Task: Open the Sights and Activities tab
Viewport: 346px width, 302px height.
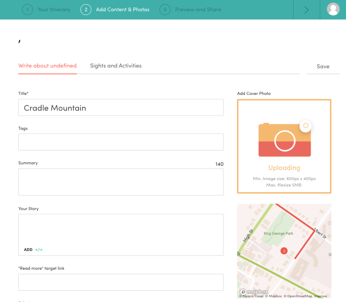Action: point(116,66)
